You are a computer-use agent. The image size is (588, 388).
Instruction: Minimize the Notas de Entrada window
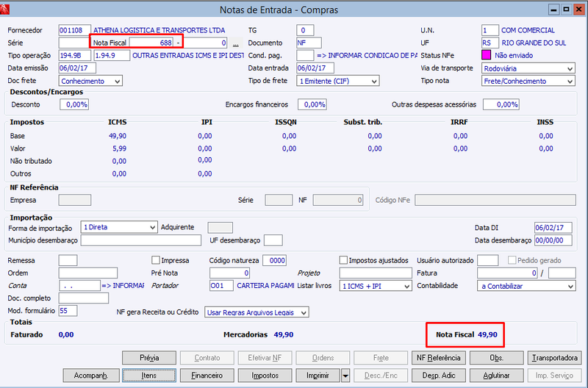[x=553, y=10]
